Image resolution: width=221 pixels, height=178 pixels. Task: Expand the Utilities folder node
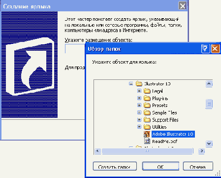tap(139, 127)
